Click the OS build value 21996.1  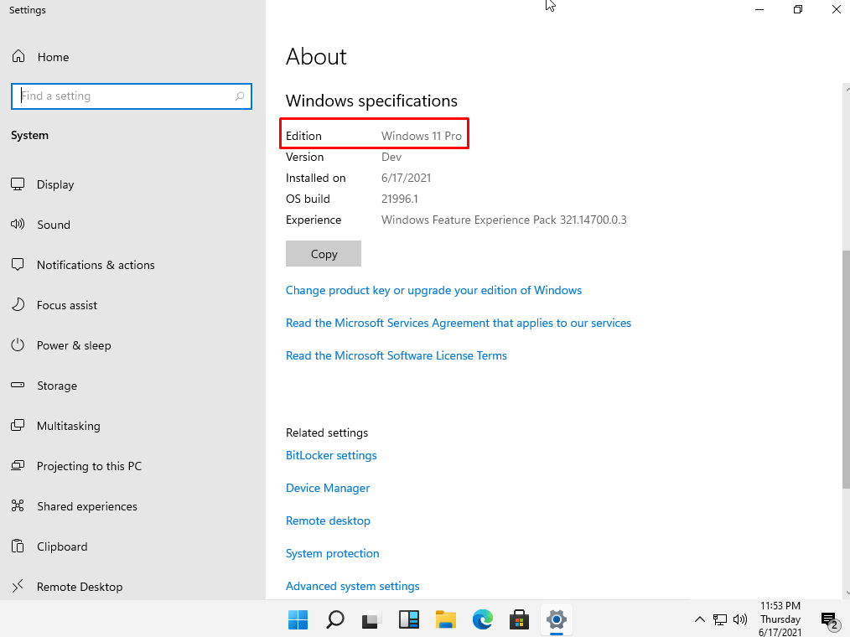(x=400, y=199)
